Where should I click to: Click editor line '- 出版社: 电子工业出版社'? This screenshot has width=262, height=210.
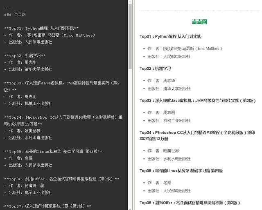tap(28, 192)
